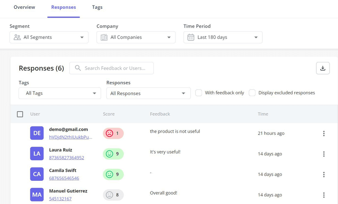Click the Search Feedback or Users field
The height and width of the screenshot is (204, 338).
[x=115, y=68]
